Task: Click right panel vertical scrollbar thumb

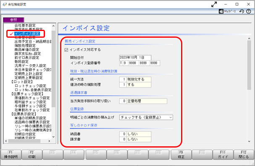Action: pos(249,65)
